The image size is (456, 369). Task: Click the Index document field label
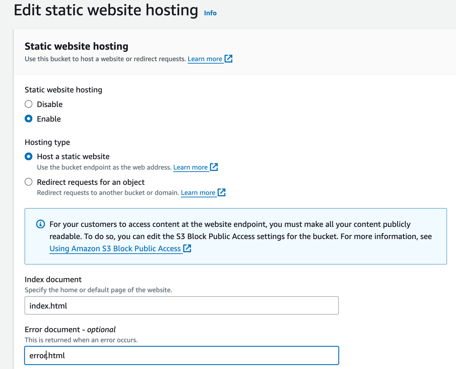pos(53,279)
